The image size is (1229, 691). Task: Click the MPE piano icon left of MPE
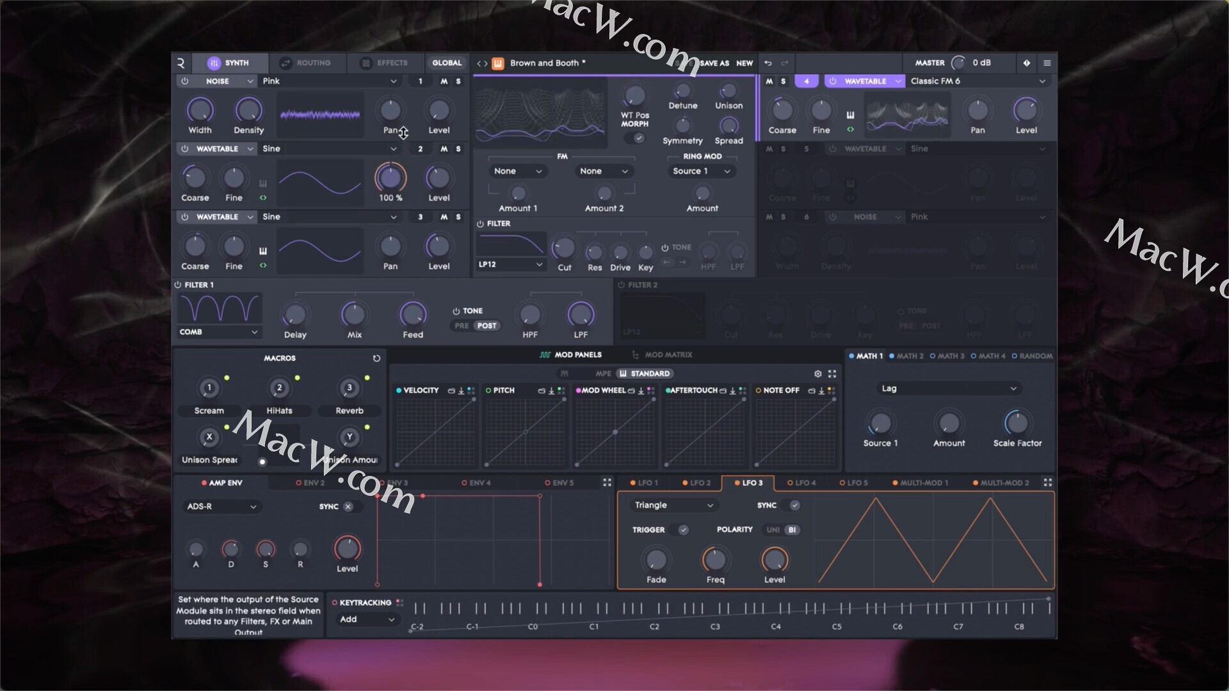pos(564,374)
